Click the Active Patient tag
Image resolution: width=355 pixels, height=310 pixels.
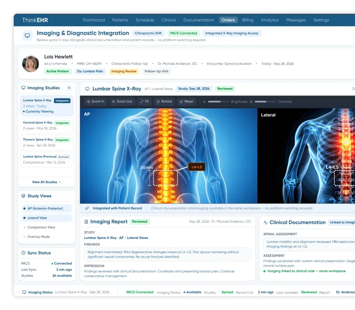57,71
